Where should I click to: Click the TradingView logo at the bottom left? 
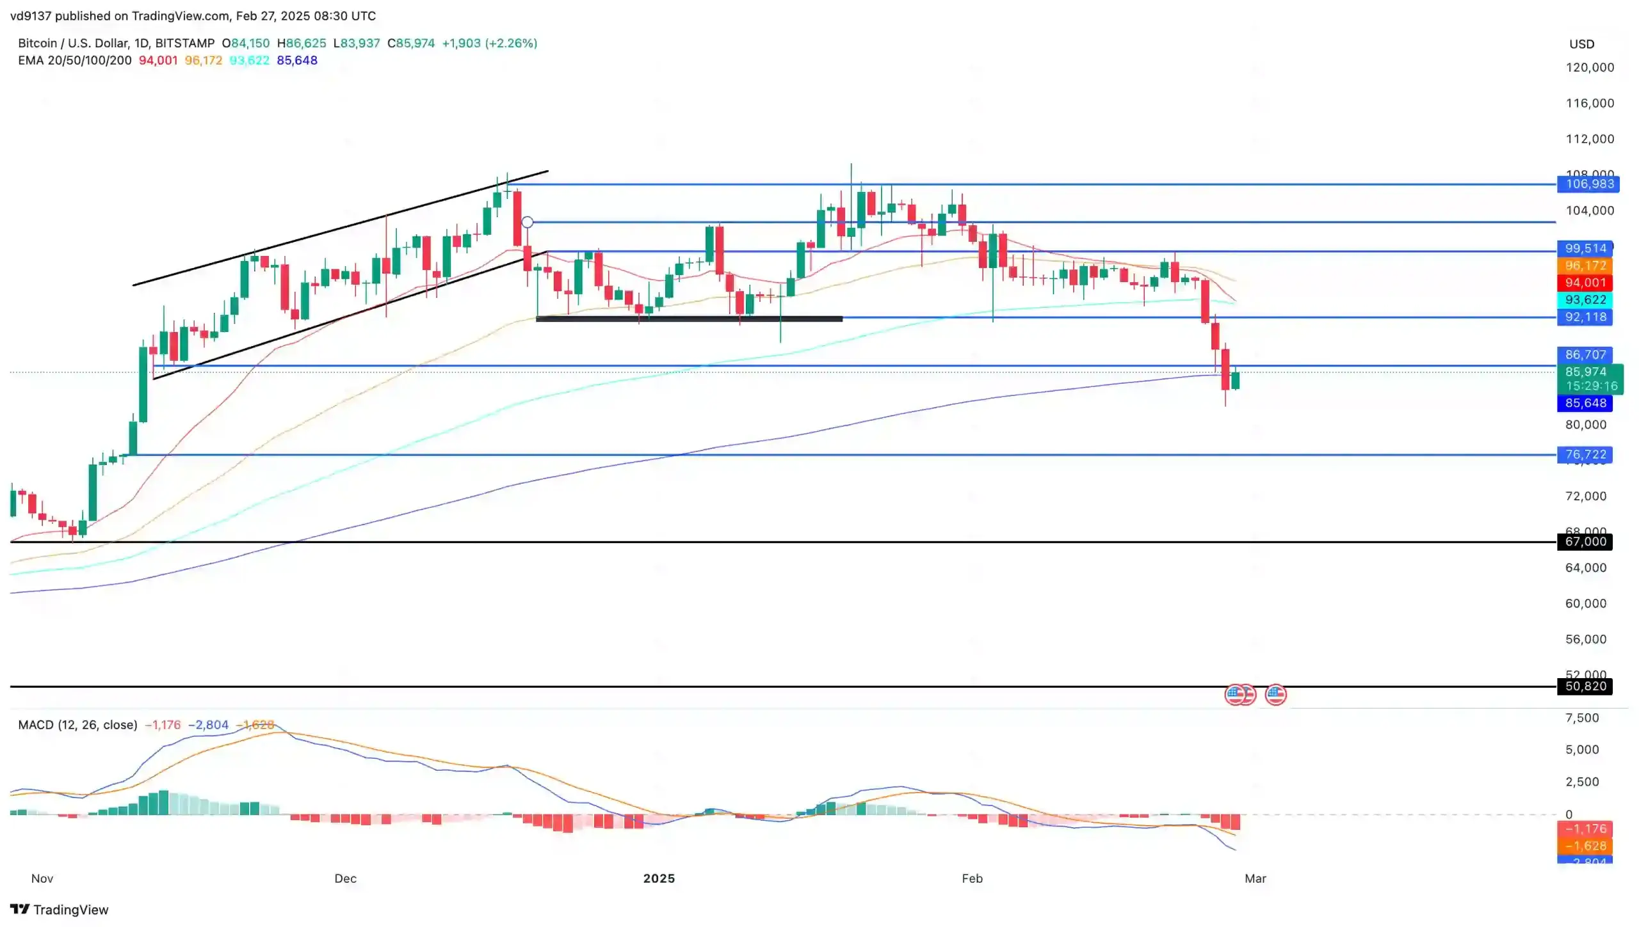pos(60,910)
